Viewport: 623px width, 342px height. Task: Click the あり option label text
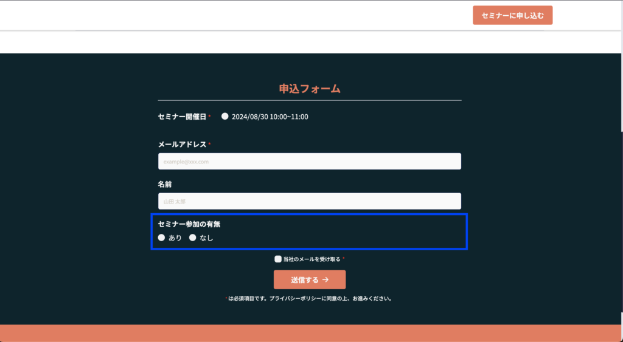[175, 238]
